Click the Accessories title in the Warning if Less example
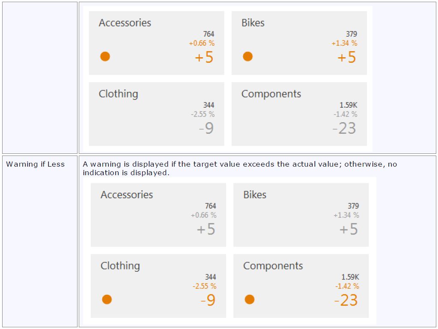Image resolution: width=438 pixels, height=329 pixels. pos(127,195)
